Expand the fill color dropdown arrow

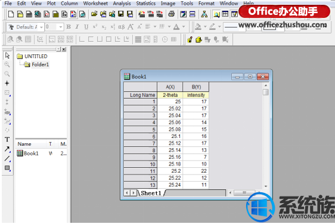(205, 27)
